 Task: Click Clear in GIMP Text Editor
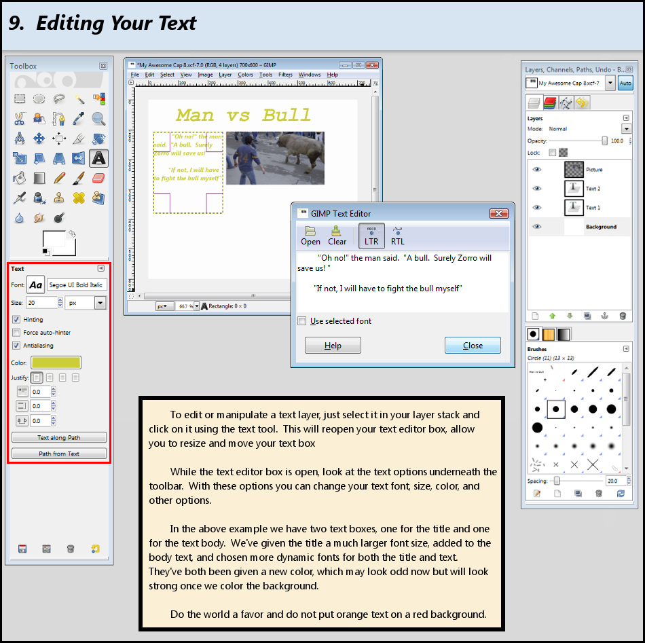click(337, 236)
